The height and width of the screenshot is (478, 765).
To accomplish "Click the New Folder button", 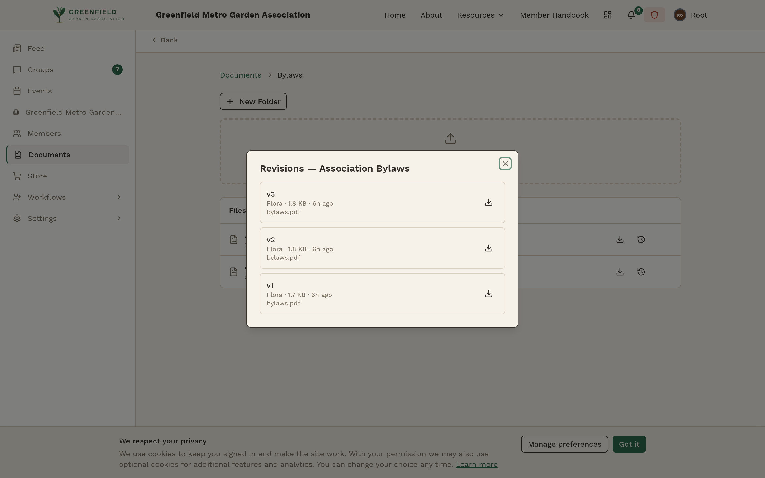I will click(x=253, y=101).
